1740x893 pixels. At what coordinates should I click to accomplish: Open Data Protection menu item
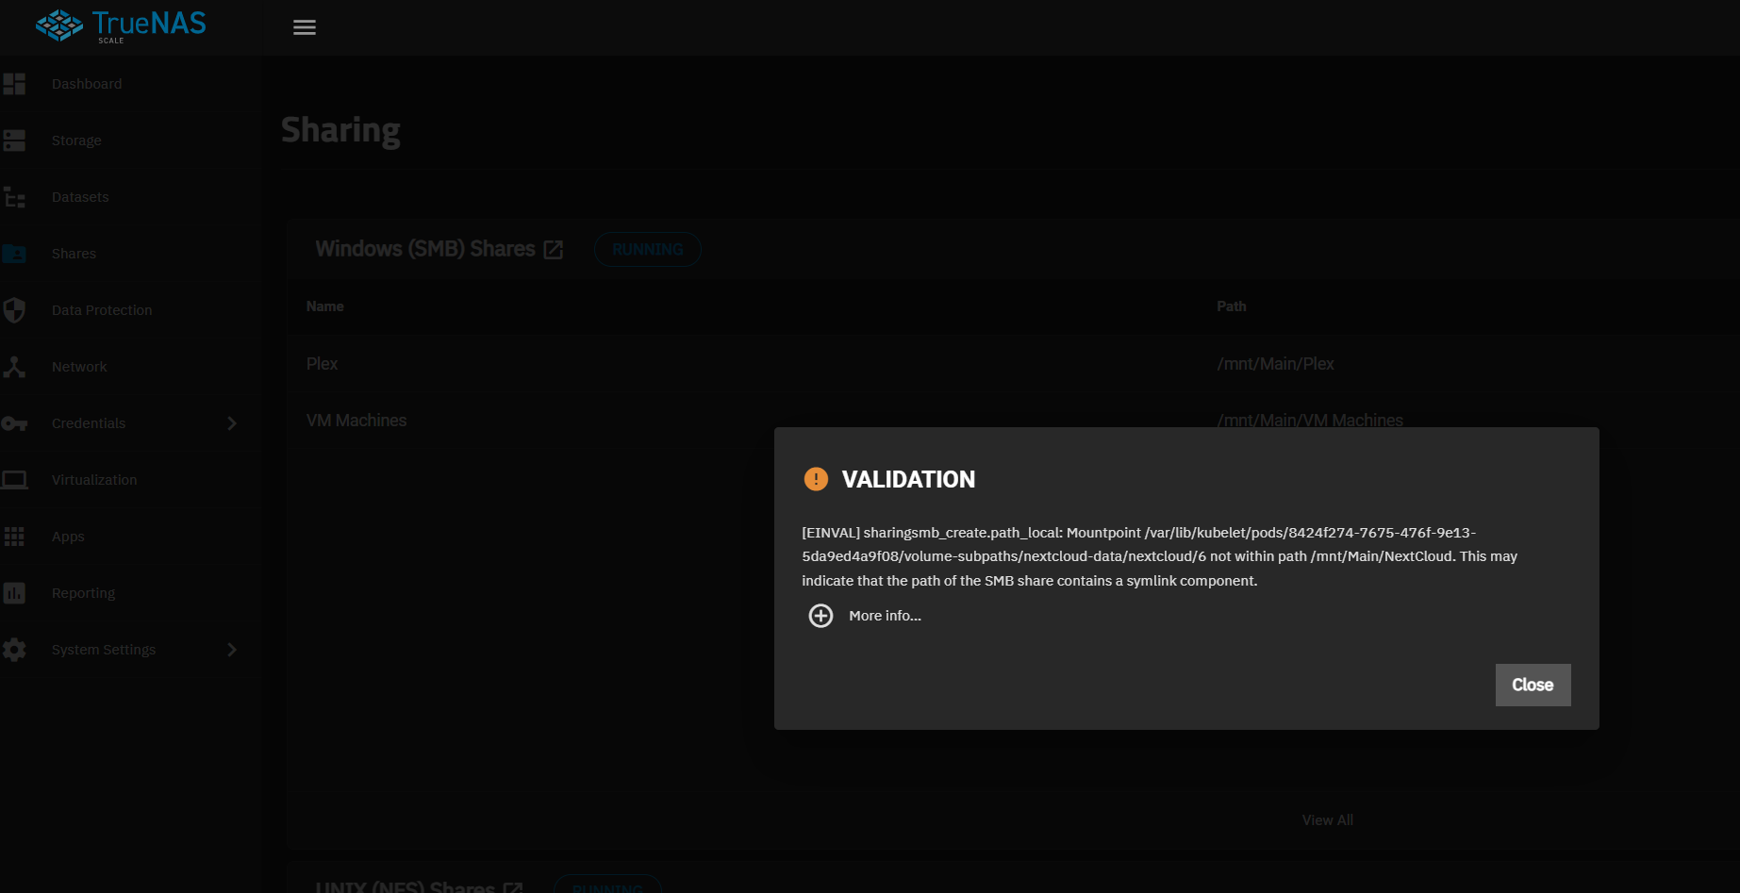(x=102, y=310)
